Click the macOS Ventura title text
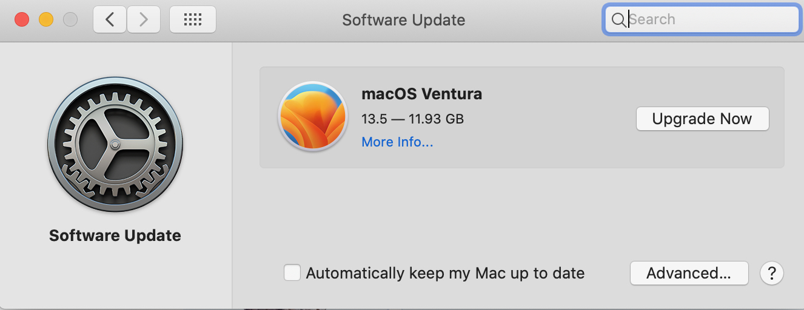The width and height of the screenshot is (804, 310). tap(421, 94)
